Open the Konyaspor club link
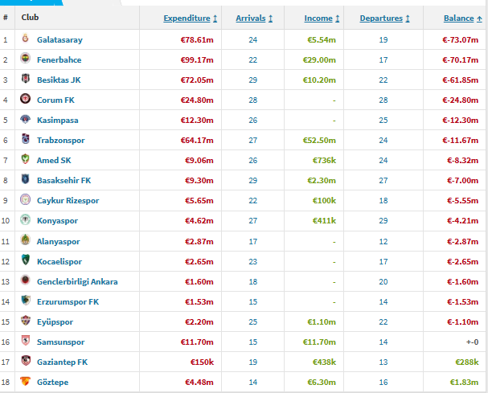This screenshot has height=393, width=488. [x=57, y=221]
